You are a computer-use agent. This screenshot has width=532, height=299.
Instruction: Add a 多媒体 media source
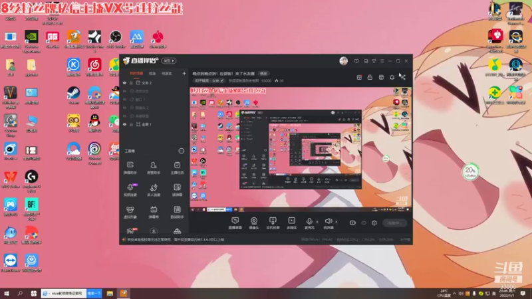[x=292, y=223]
